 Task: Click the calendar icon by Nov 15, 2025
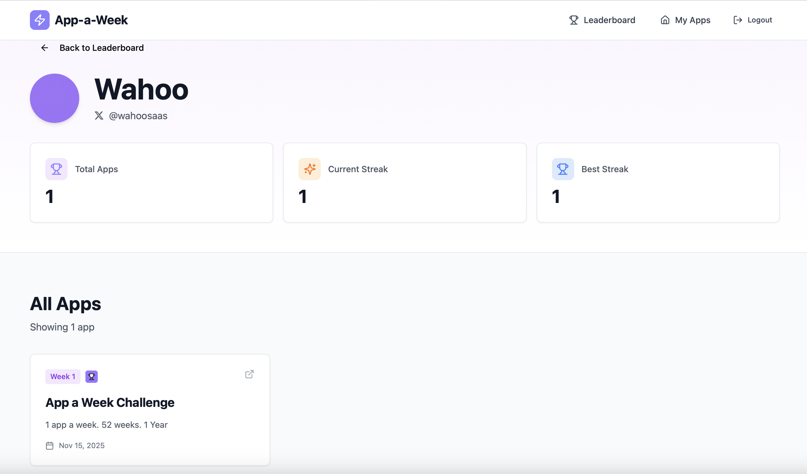[x=50, y=446]
